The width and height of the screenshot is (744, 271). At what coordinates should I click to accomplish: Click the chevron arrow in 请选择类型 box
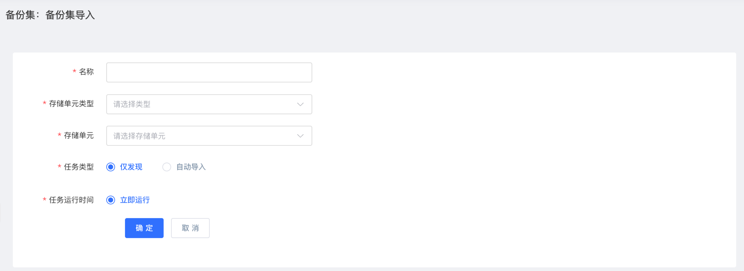300,104
